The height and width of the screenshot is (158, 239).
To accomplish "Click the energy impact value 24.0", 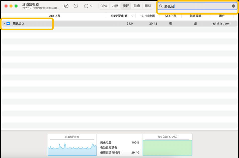I will point(130,24).
